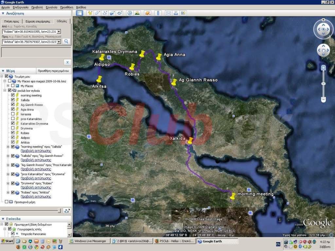View the map in Google Maps
The height and width of the screenshot is (251, 335).
(x=183, y=13)
